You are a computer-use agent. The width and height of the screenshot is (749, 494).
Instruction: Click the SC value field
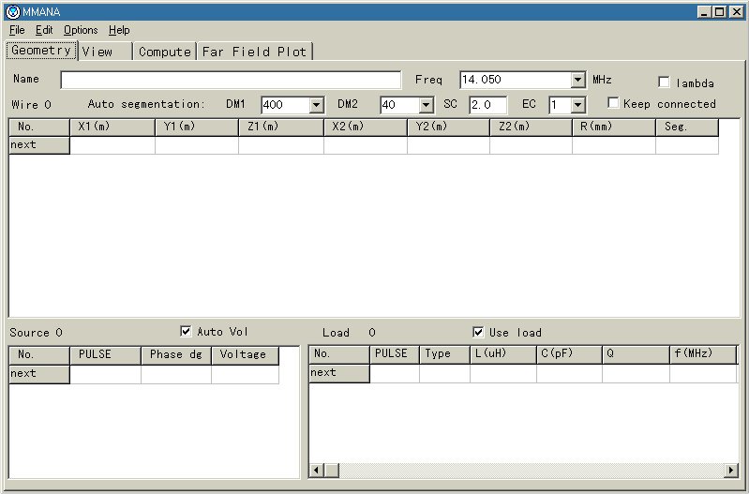pos(487,105)
